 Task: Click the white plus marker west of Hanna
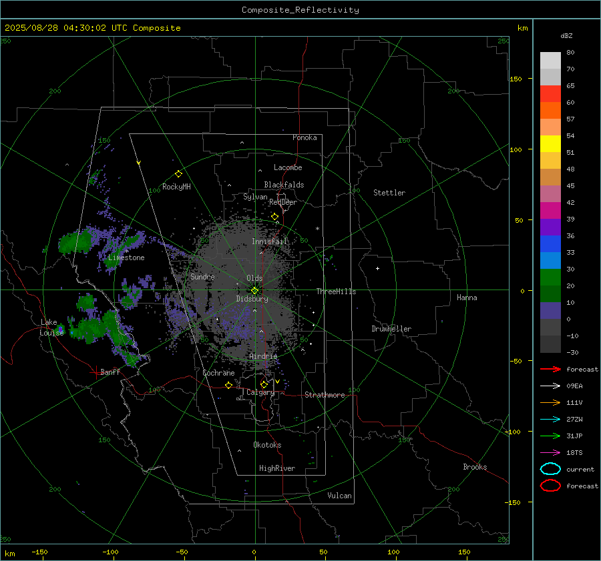pos(377,268)
